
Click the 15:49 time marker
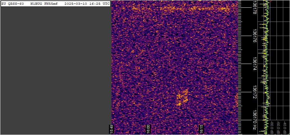pos(112,129)
